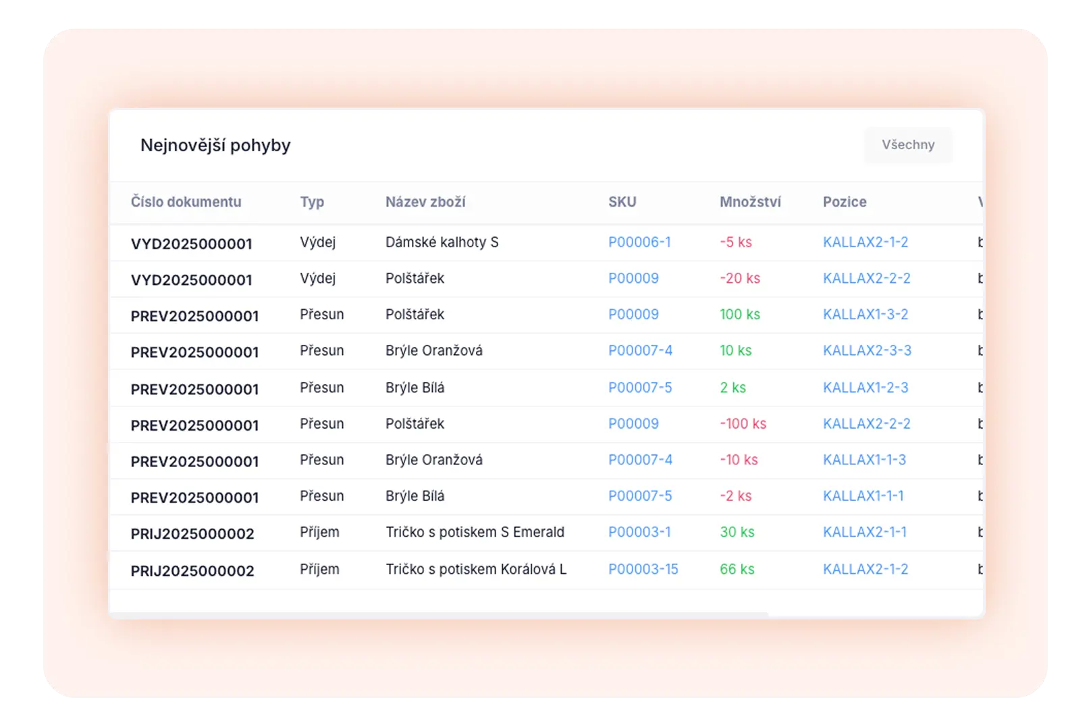Open position link KALLAX2-3-3
The image size is (1091, 727).
click(x=866, y=351)
